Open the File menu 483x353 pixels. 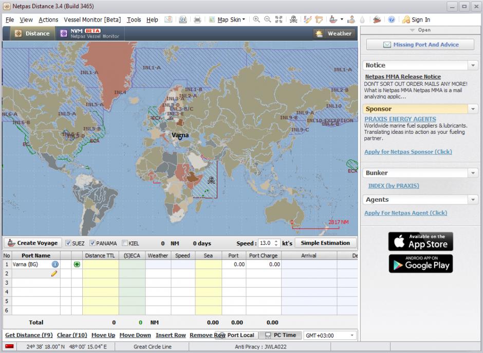pos(10,20)
